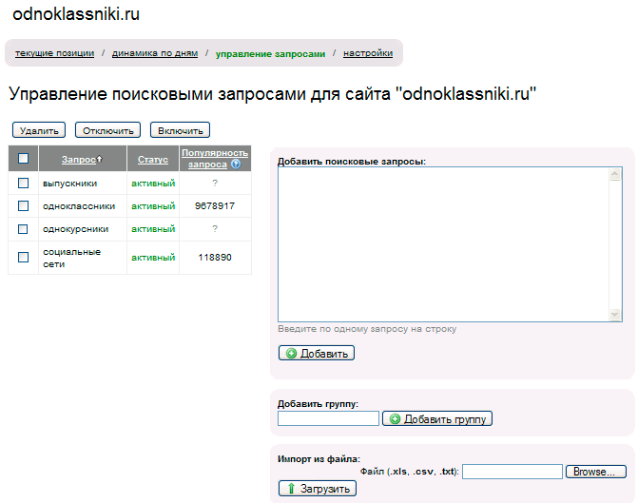Image resolution: width=638 pixels, height=503 pixels.
Task: Check the социальные сети checkbox
Action: [24, 257]
